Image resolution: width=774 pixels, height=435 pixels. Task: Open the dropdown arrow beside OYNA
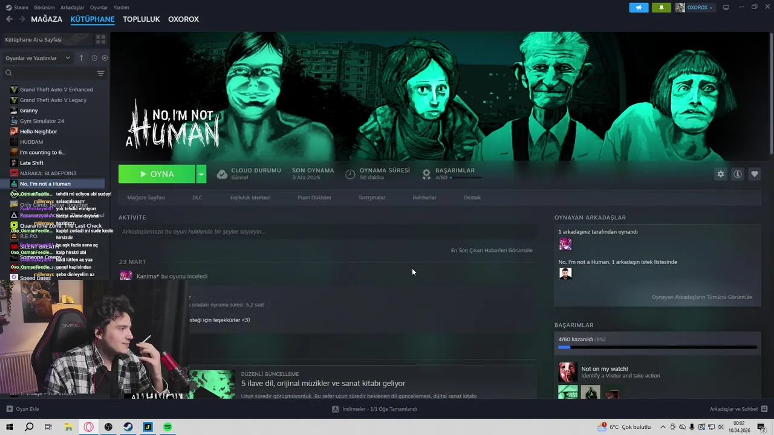(201, 174)
